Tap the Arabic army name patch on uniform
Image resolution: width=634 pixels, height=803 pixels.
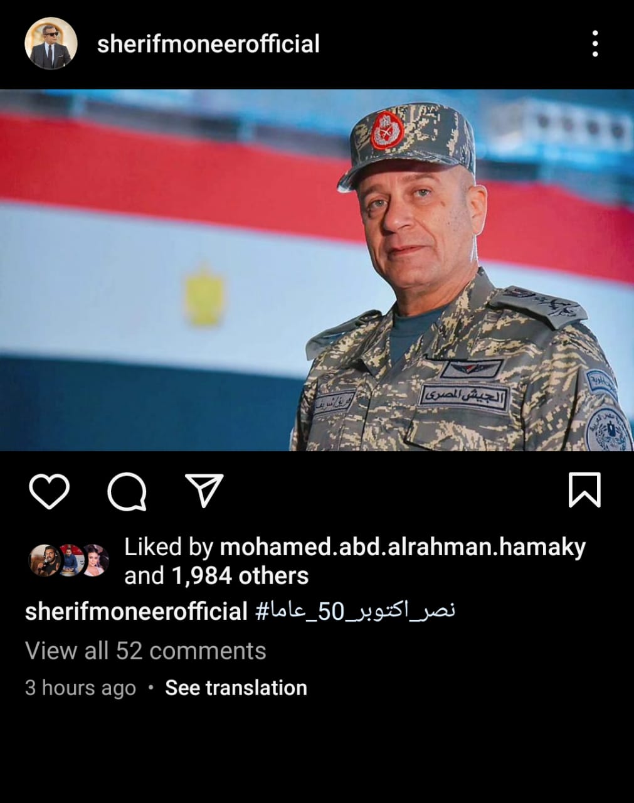464,396
